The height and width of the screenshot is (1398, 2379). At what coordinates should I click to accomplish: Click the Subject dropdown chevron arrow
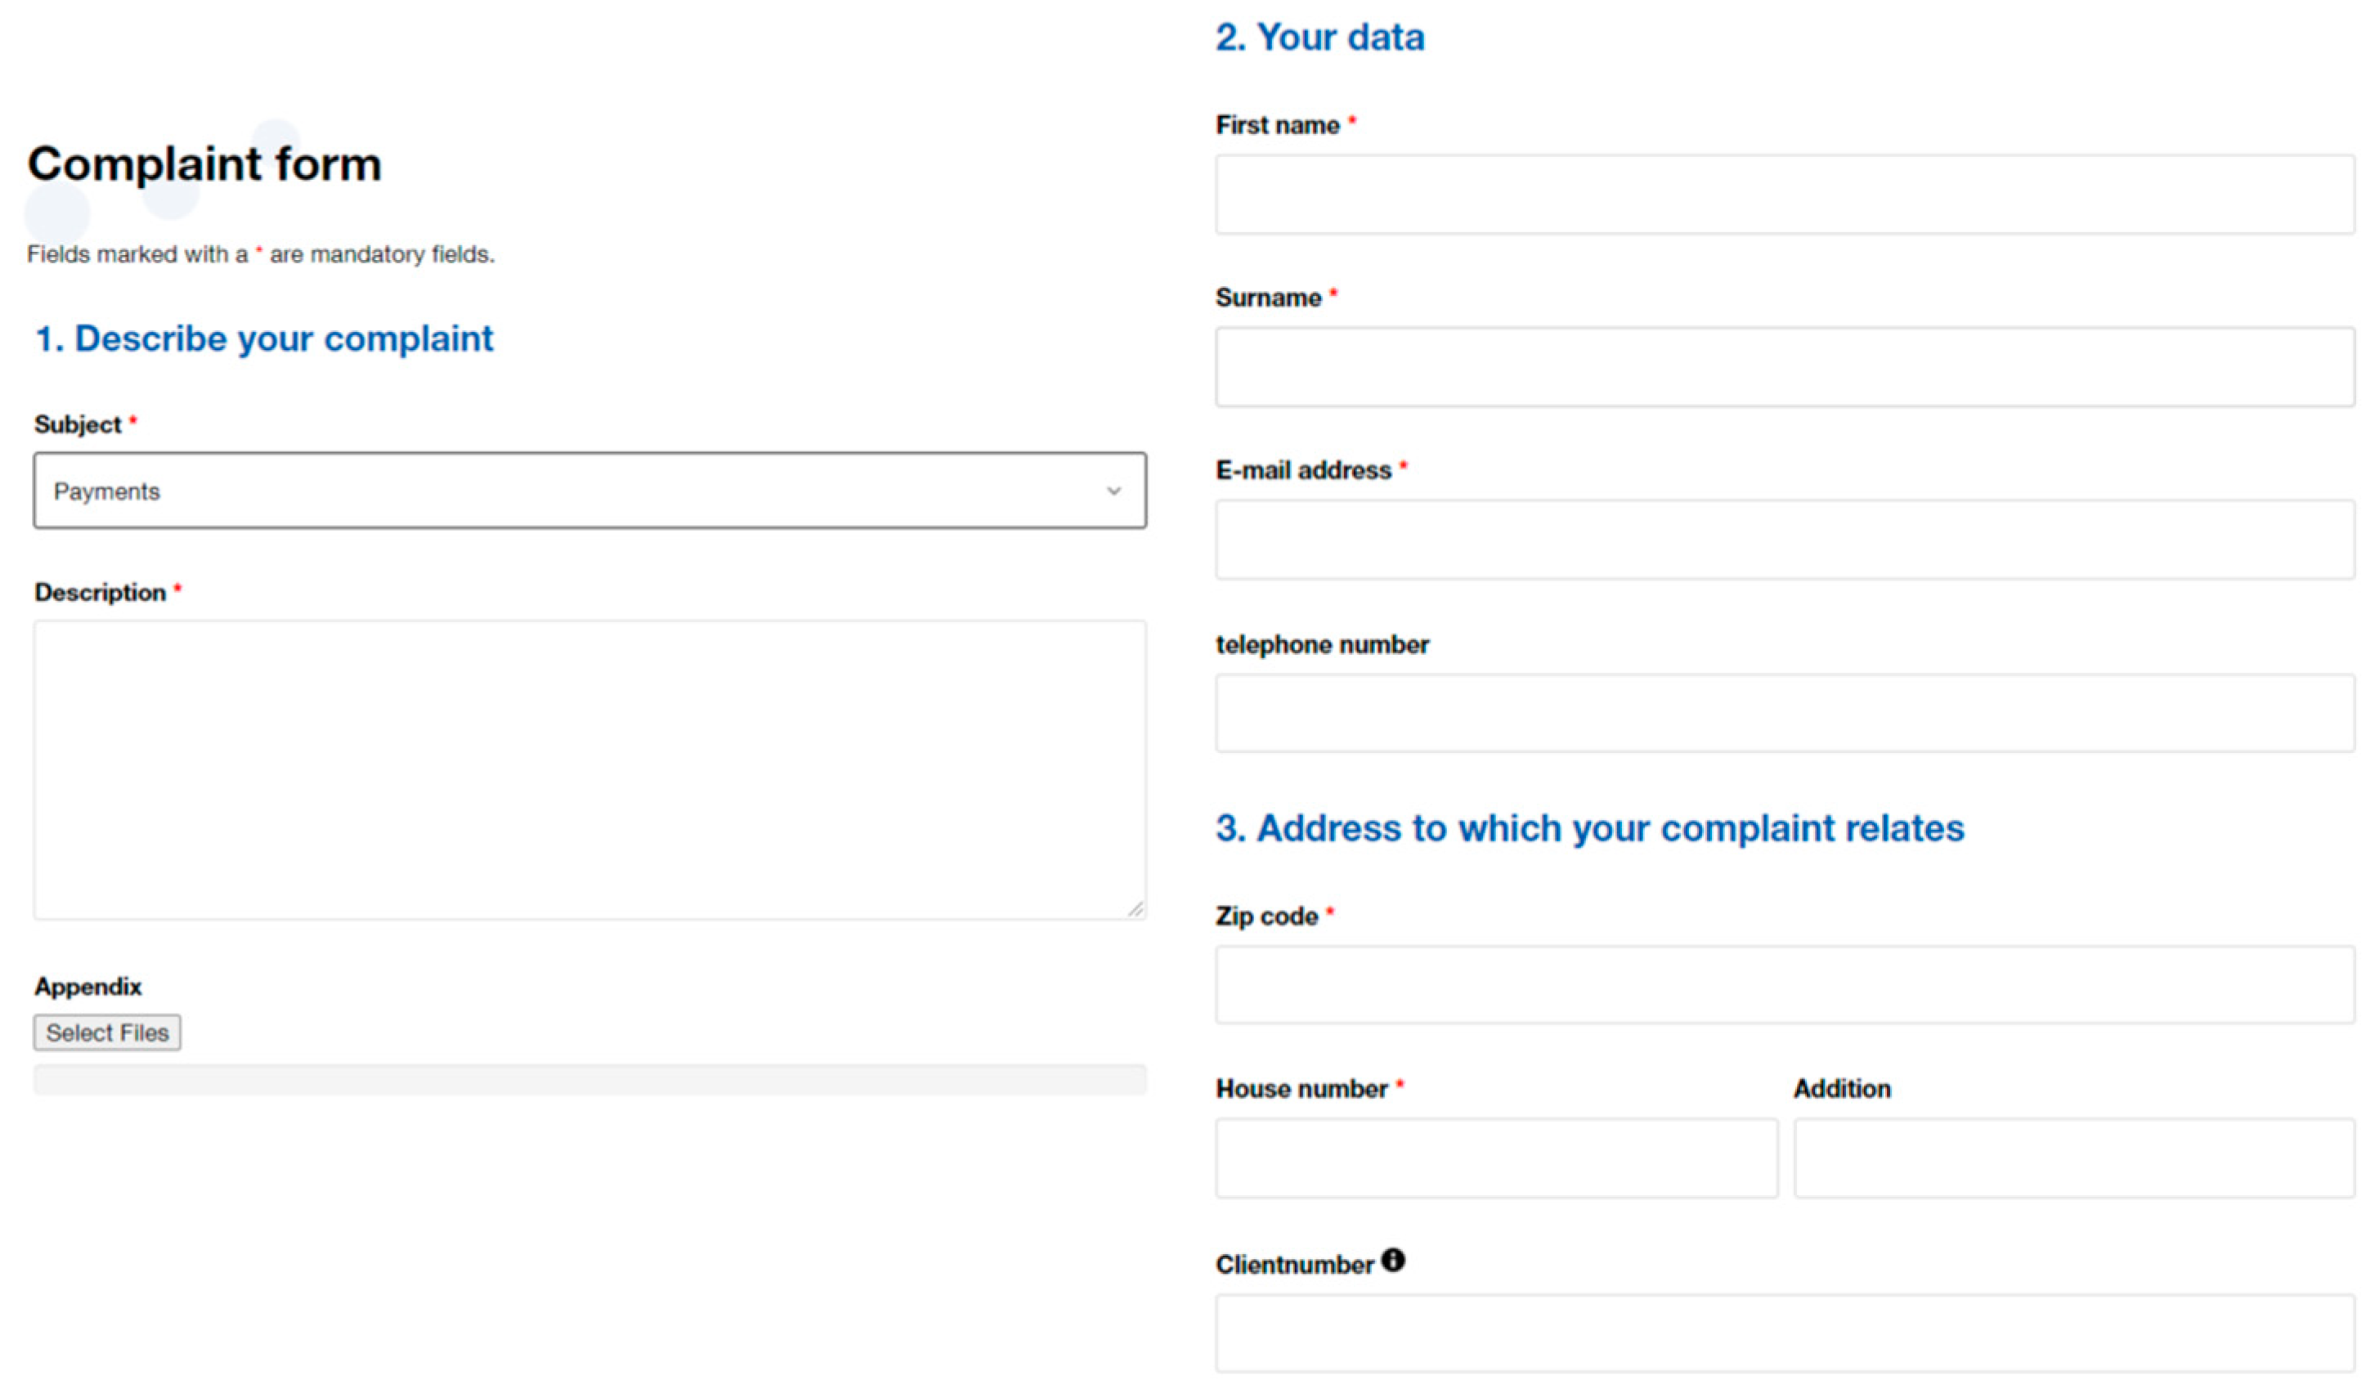coord(1114,491)
